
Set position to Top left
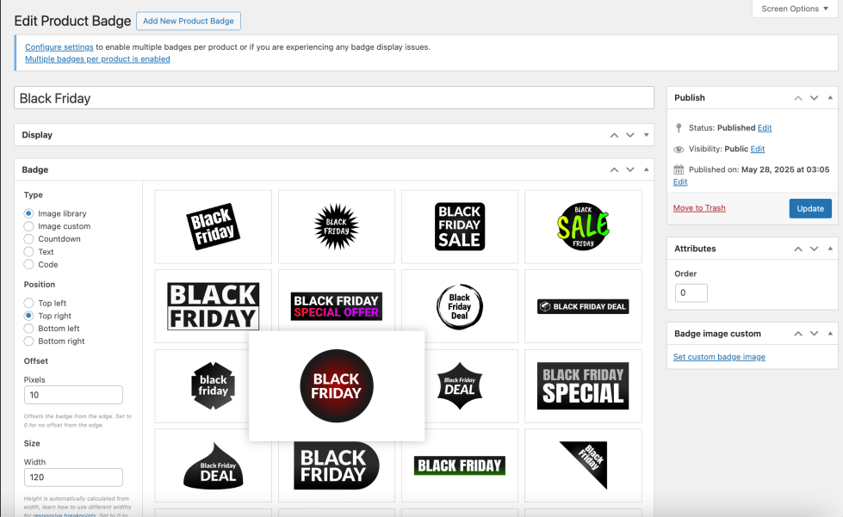tap(28, 303)
